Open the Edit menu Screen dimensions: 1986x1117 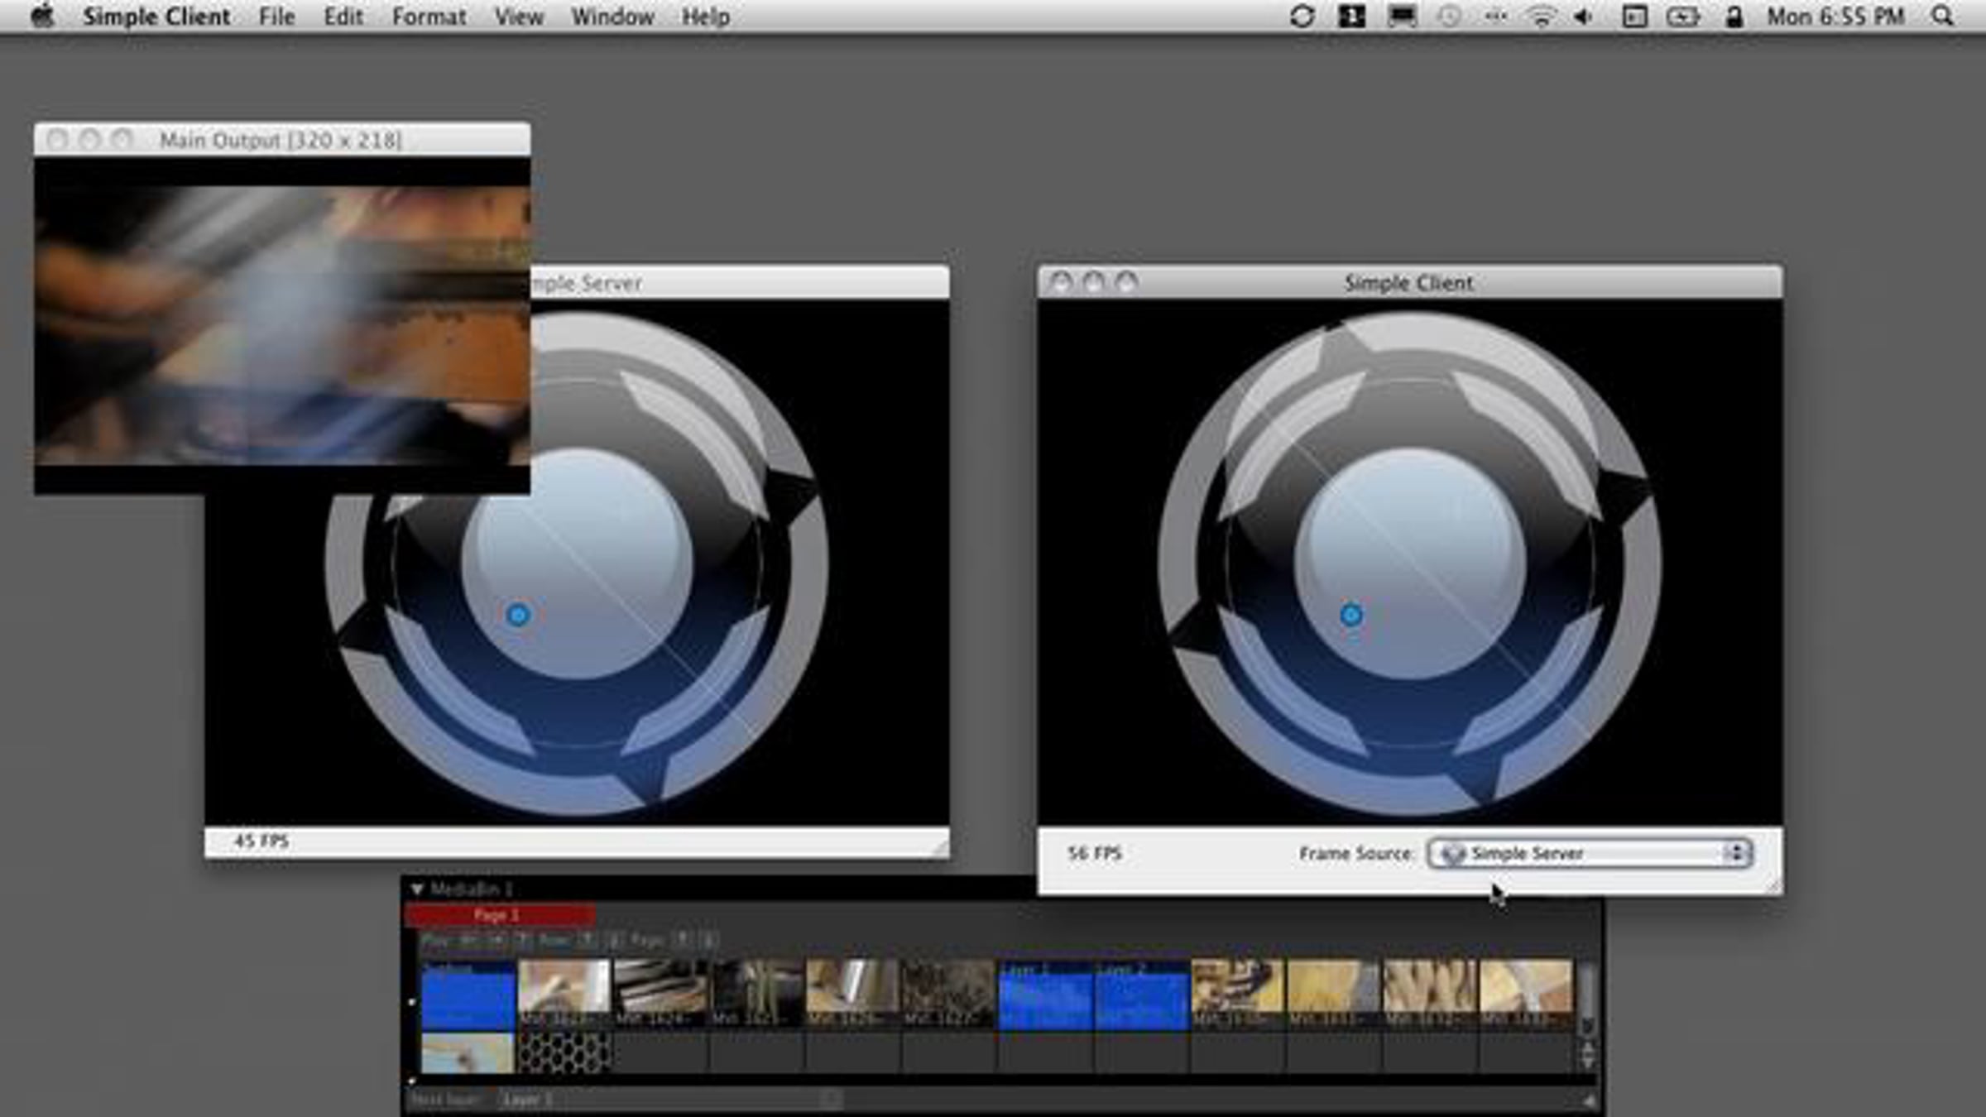coord(343,17)
